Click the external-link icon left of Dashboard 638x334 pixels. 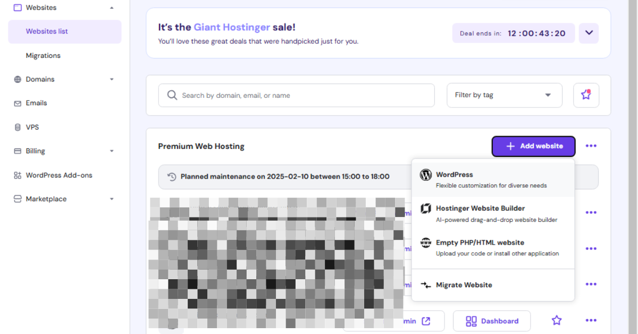426,321
